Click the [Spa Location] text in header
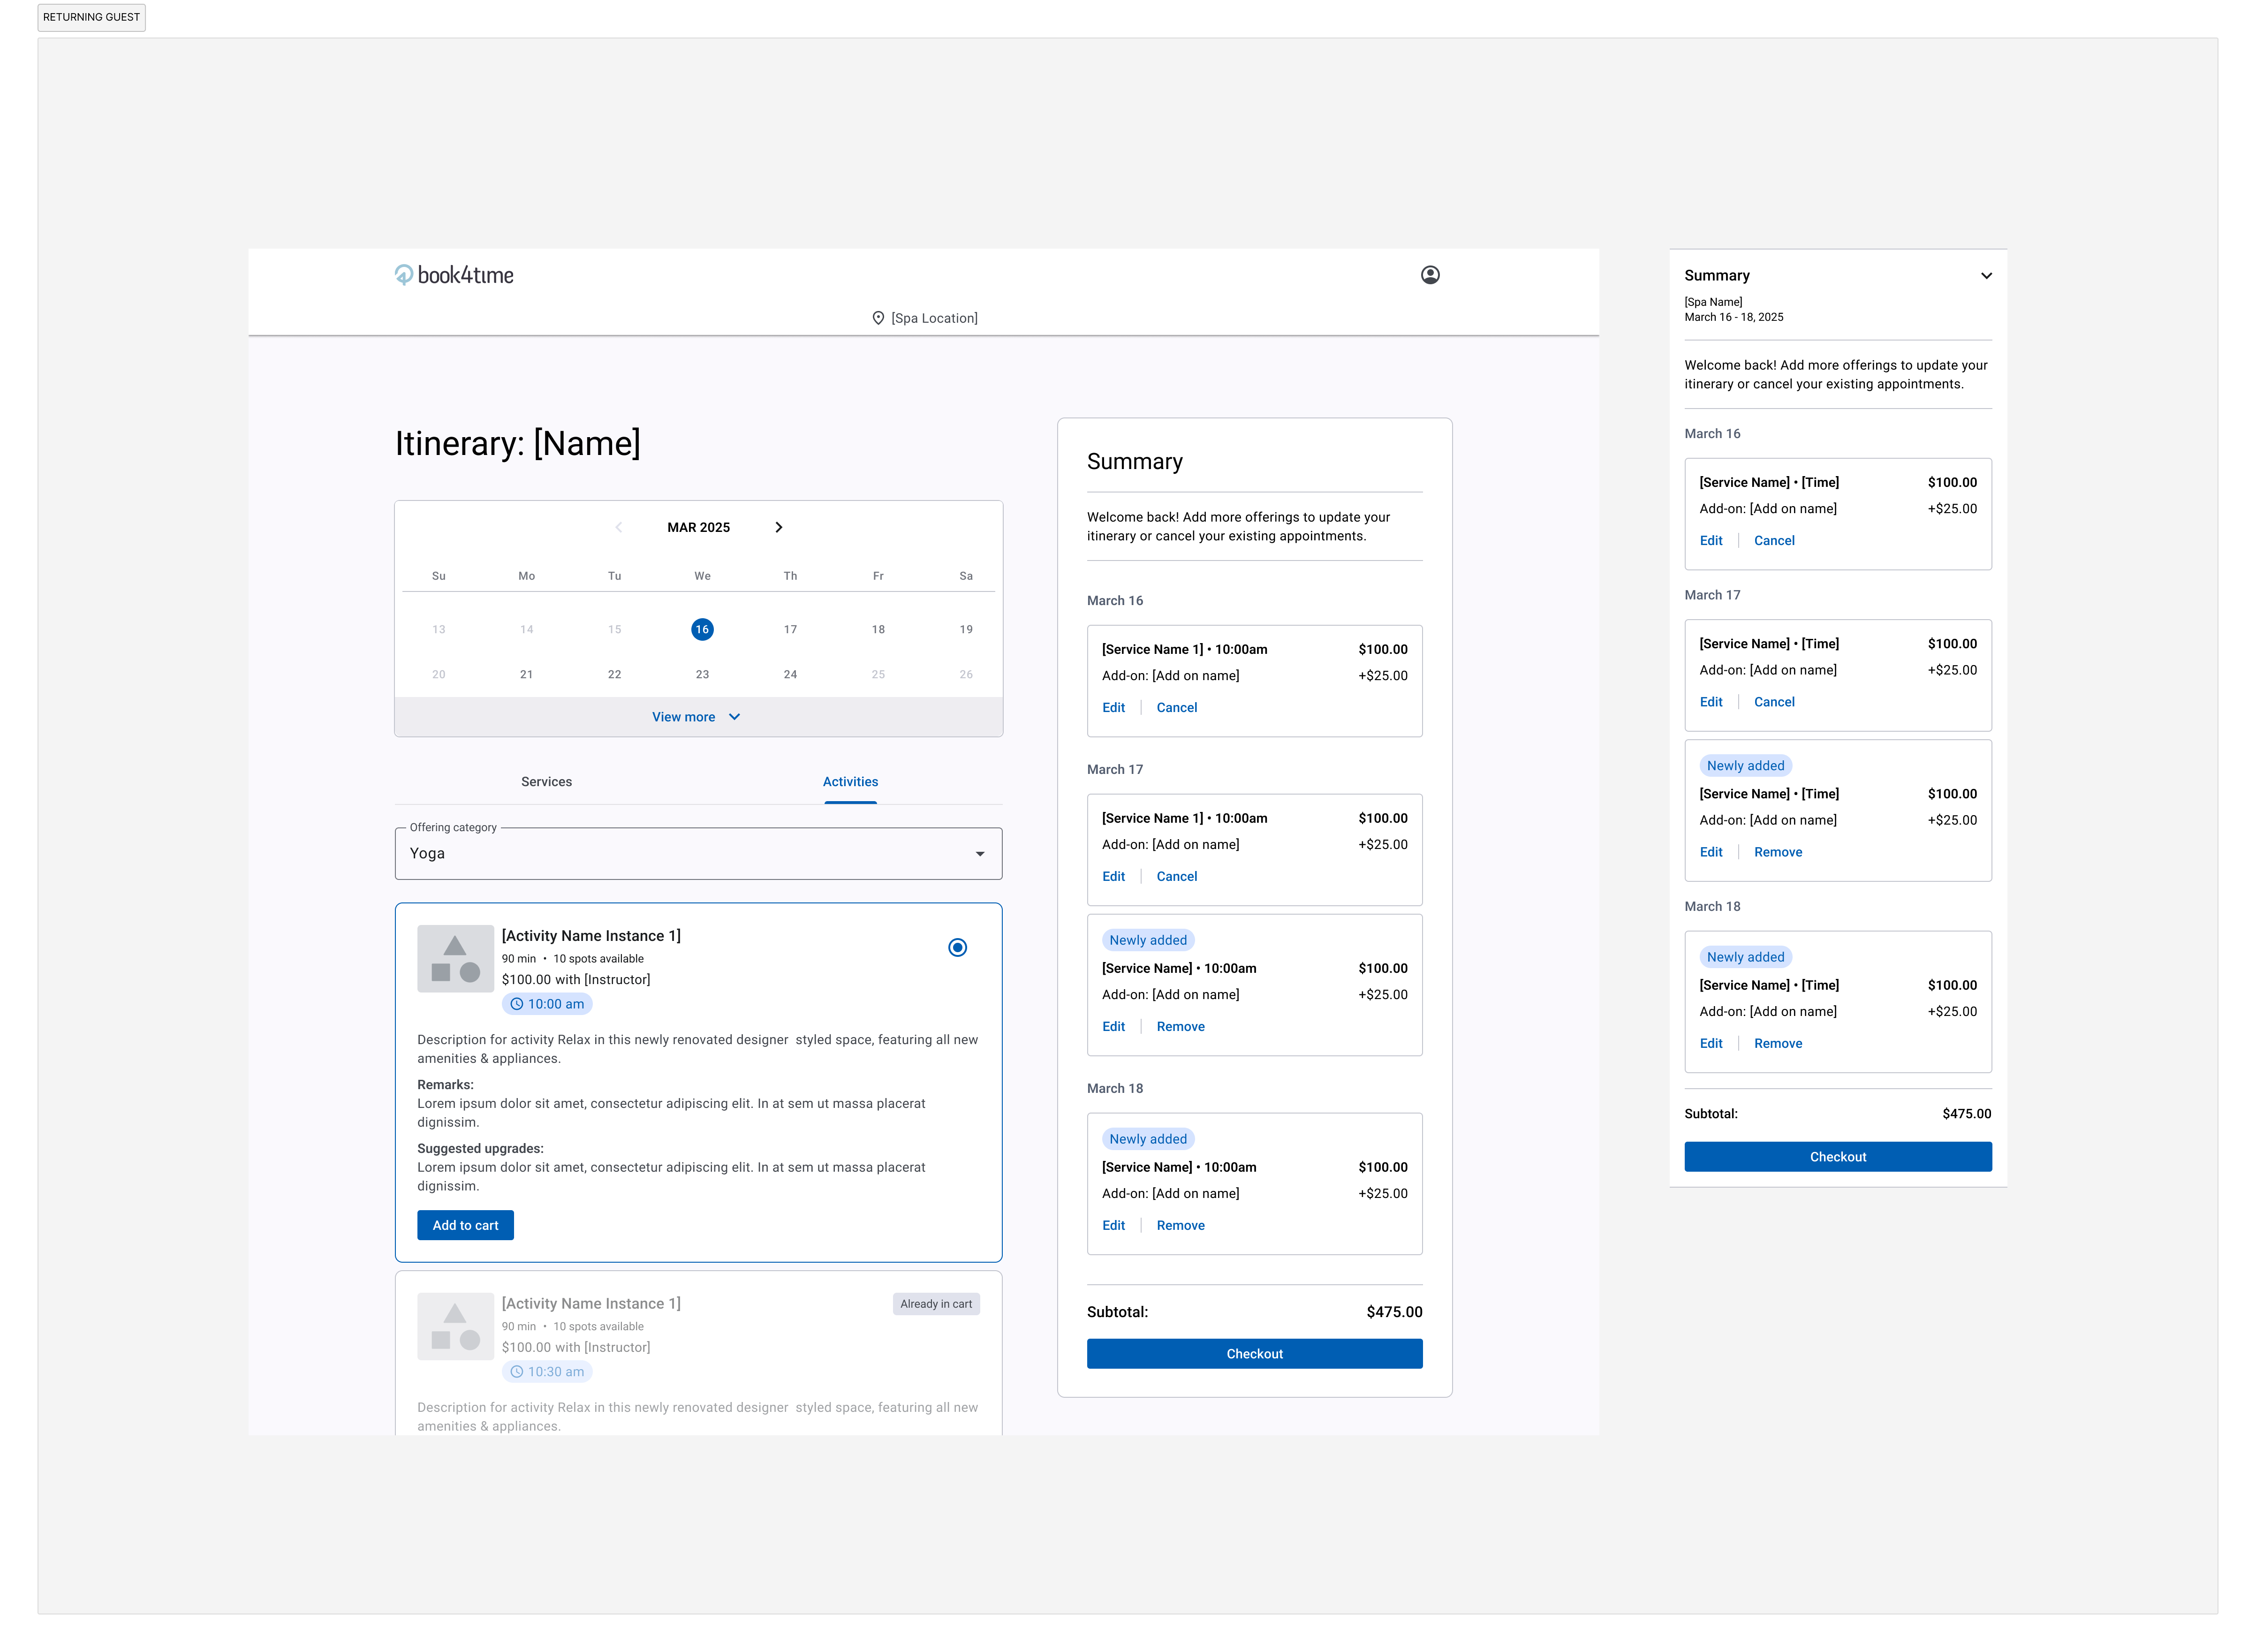The image size is (2256, 1652). 934,318
